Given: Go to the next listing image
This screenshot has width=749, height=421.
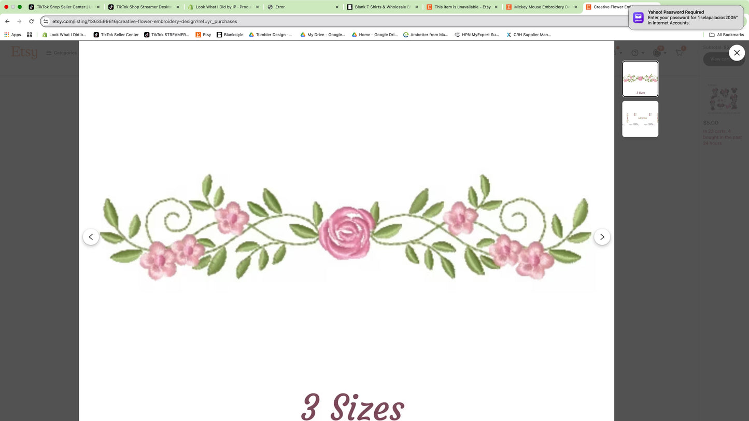Looking at the screenshot, I should pyautogui.click(x=602, y=237).
